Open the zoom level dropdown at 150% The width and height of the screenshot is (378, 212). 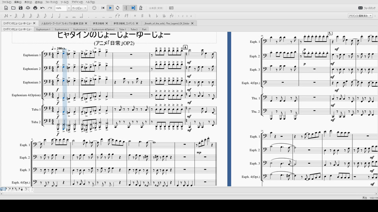pos(69,8)
